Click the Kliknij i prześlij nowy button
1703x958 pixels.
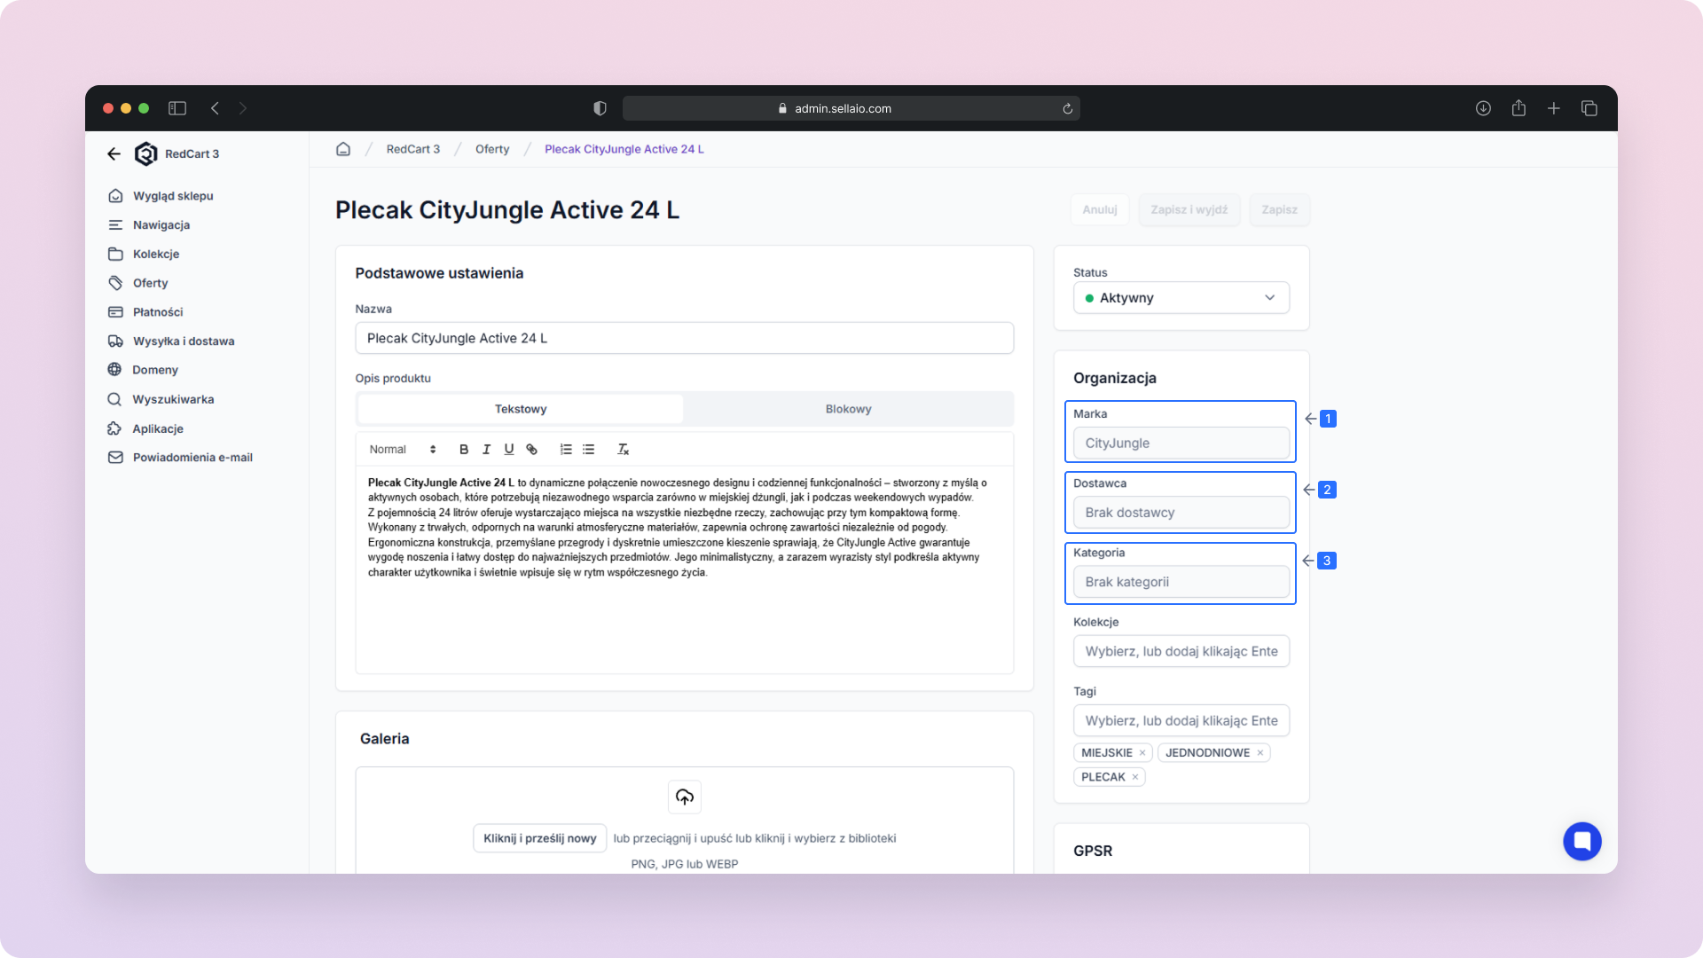click(539, 838)
